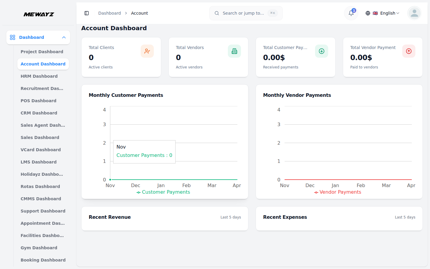
Task: Open the user profile avatar menu
Action: [414, 13]
